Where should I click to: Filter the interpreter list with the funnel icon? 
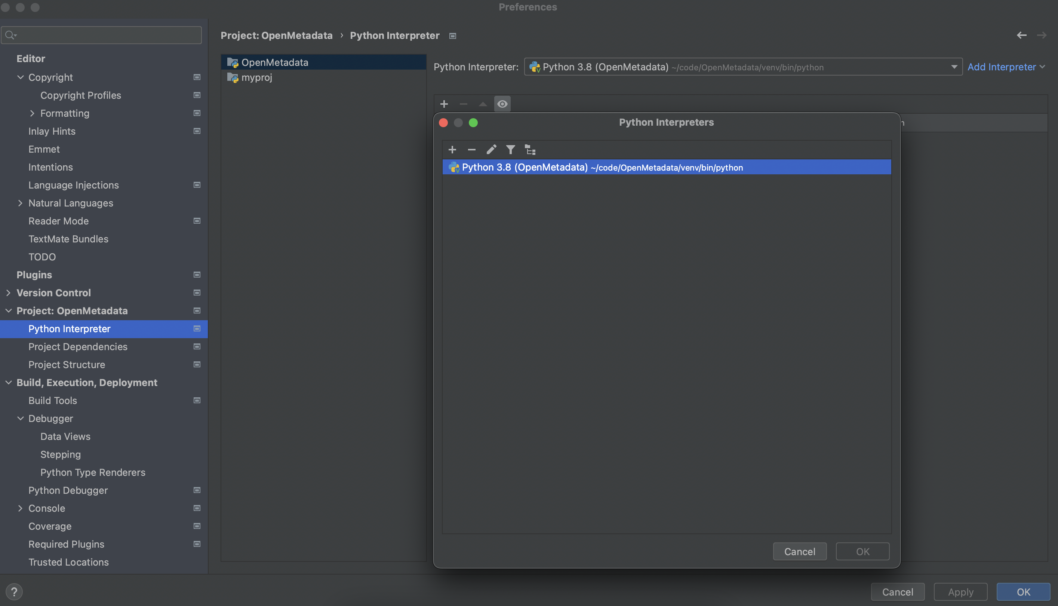[510, 149]
